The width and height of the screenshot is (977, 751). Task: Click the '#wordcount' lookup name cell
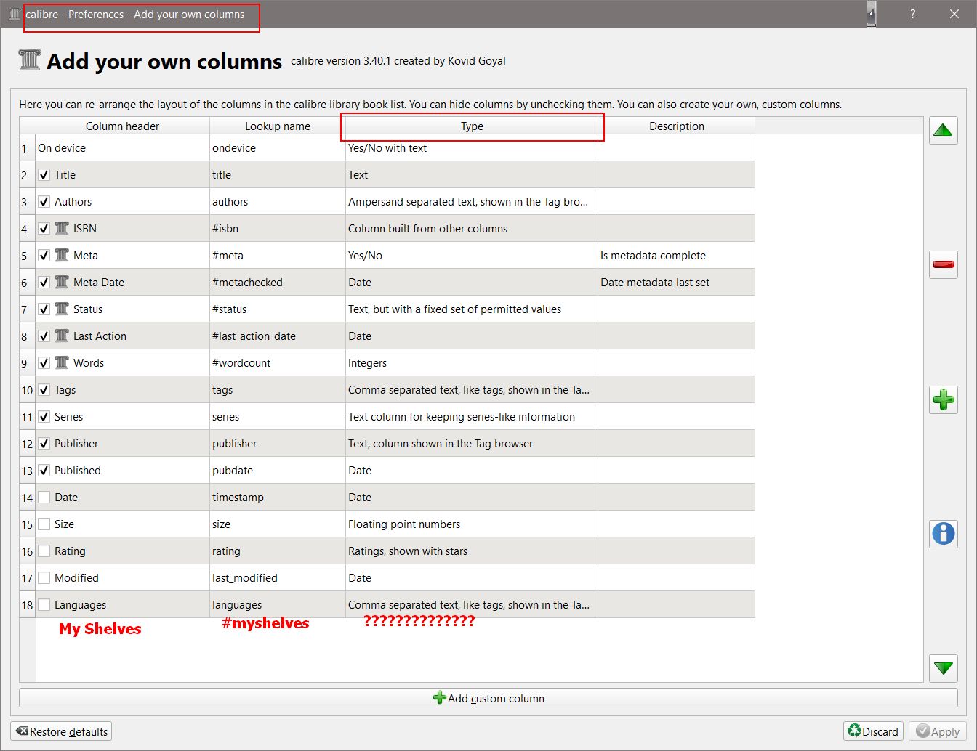pos(278,363)
